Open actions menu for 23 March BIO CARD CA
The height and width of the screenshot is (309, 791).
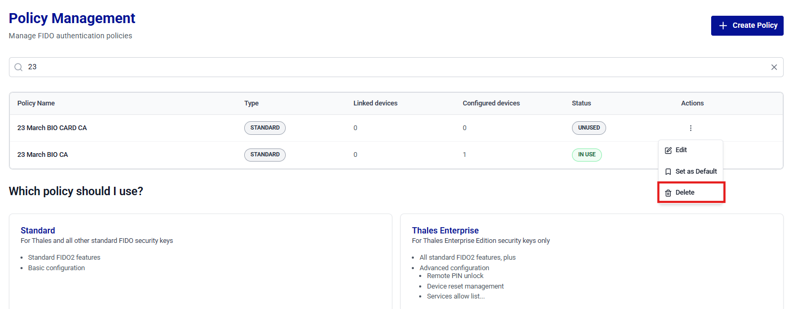pyautogui.click(x=691, y=128)
